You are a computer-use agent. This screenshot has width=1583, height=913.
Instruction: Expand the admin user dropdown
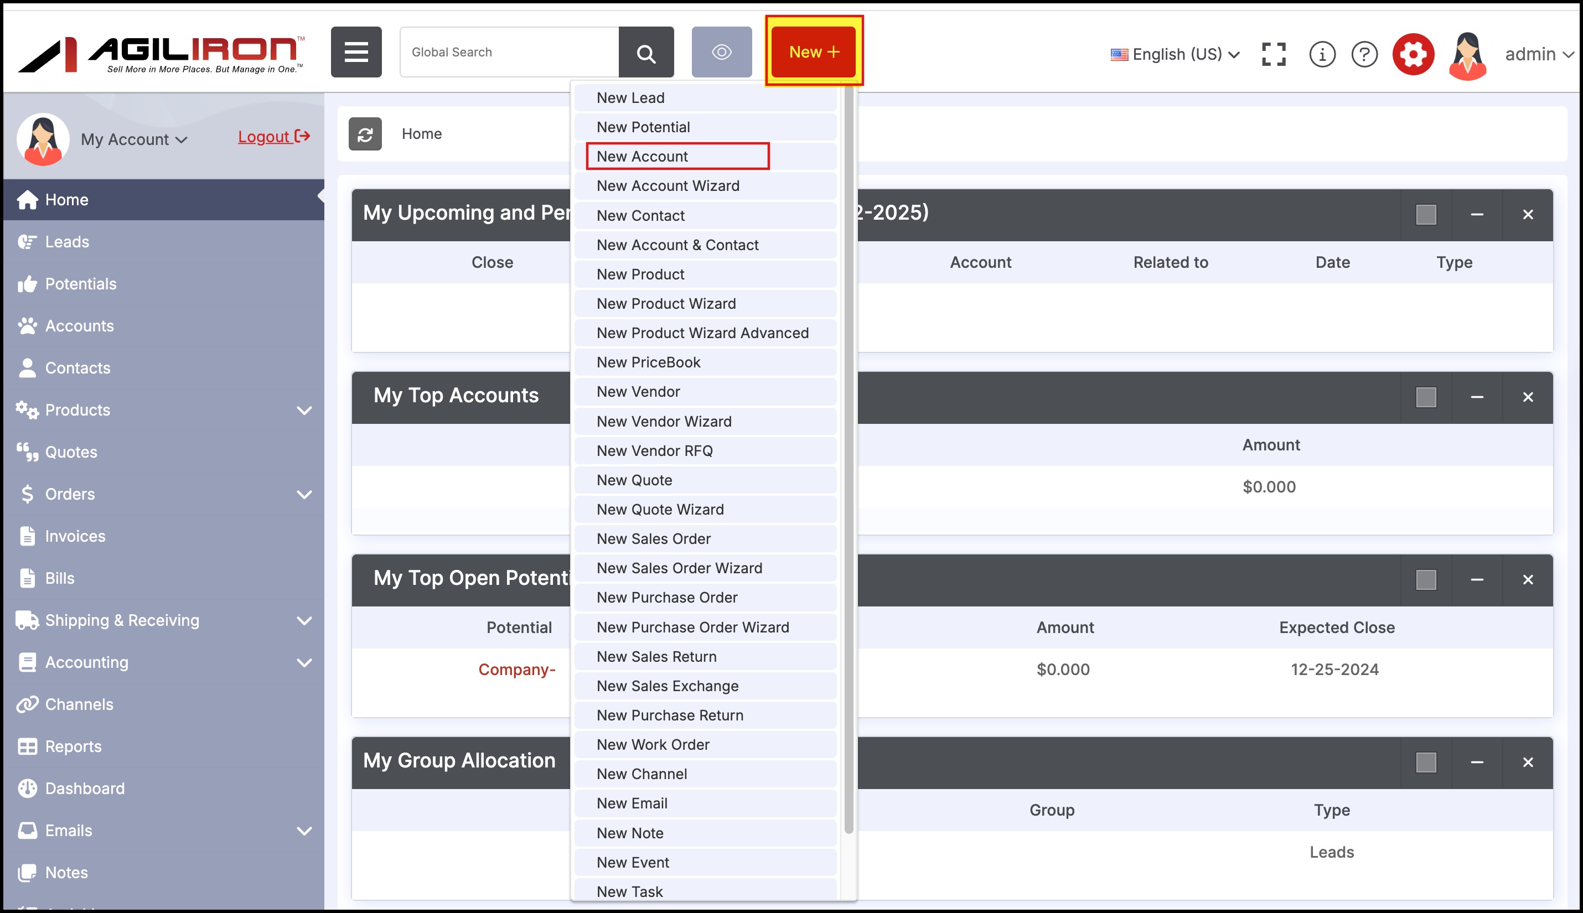tap(1540, 54)
